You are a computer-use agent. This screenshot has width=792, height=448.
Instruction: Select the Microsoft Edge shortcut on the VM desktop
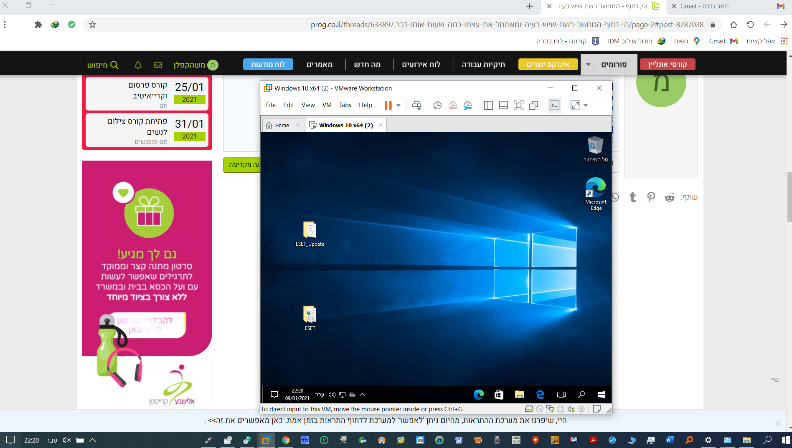(596, 194)
